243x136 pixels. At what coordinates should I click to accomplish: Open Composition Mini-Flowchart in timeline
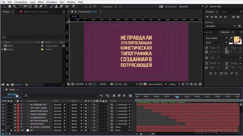[101, 96]
